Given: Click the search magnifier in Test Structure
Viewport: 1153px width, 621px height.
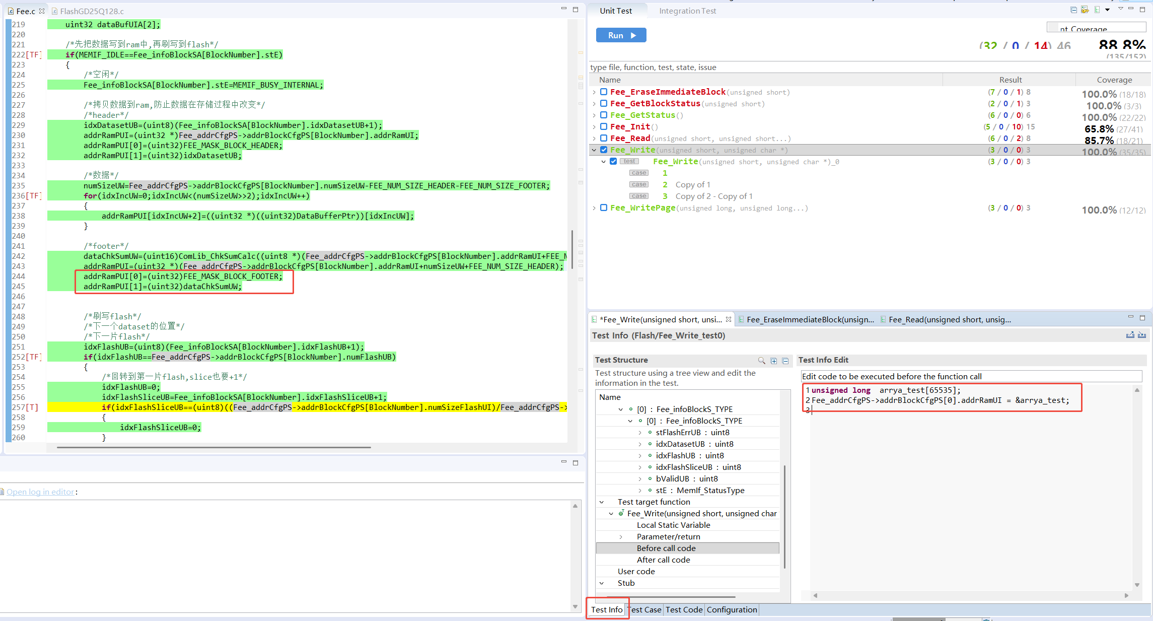Looking at the screenshot, I should 761,360.
